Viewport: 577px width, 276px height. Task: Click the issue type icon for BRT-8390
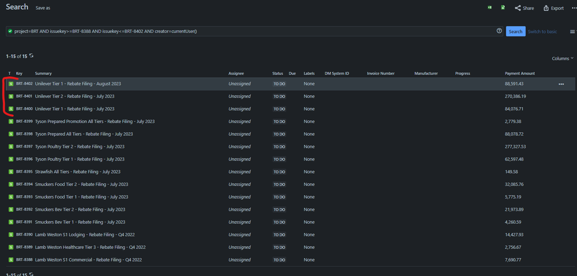11,234
